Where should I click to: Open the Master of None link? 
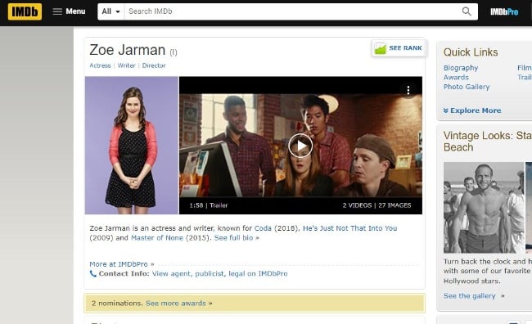click(x=157, y=238)
